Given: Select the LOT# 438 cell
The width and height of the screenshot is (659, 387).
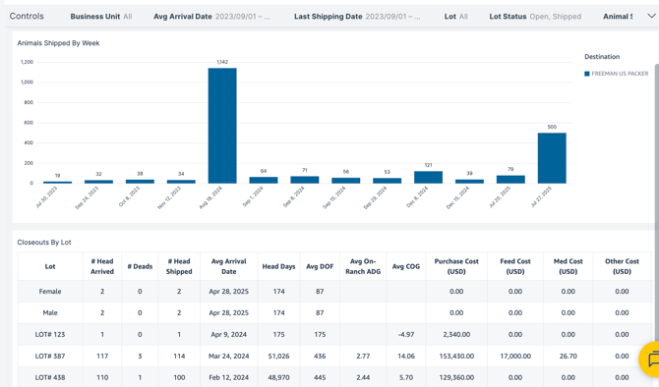Looking at the screenshot, I should tap(50, 377).
